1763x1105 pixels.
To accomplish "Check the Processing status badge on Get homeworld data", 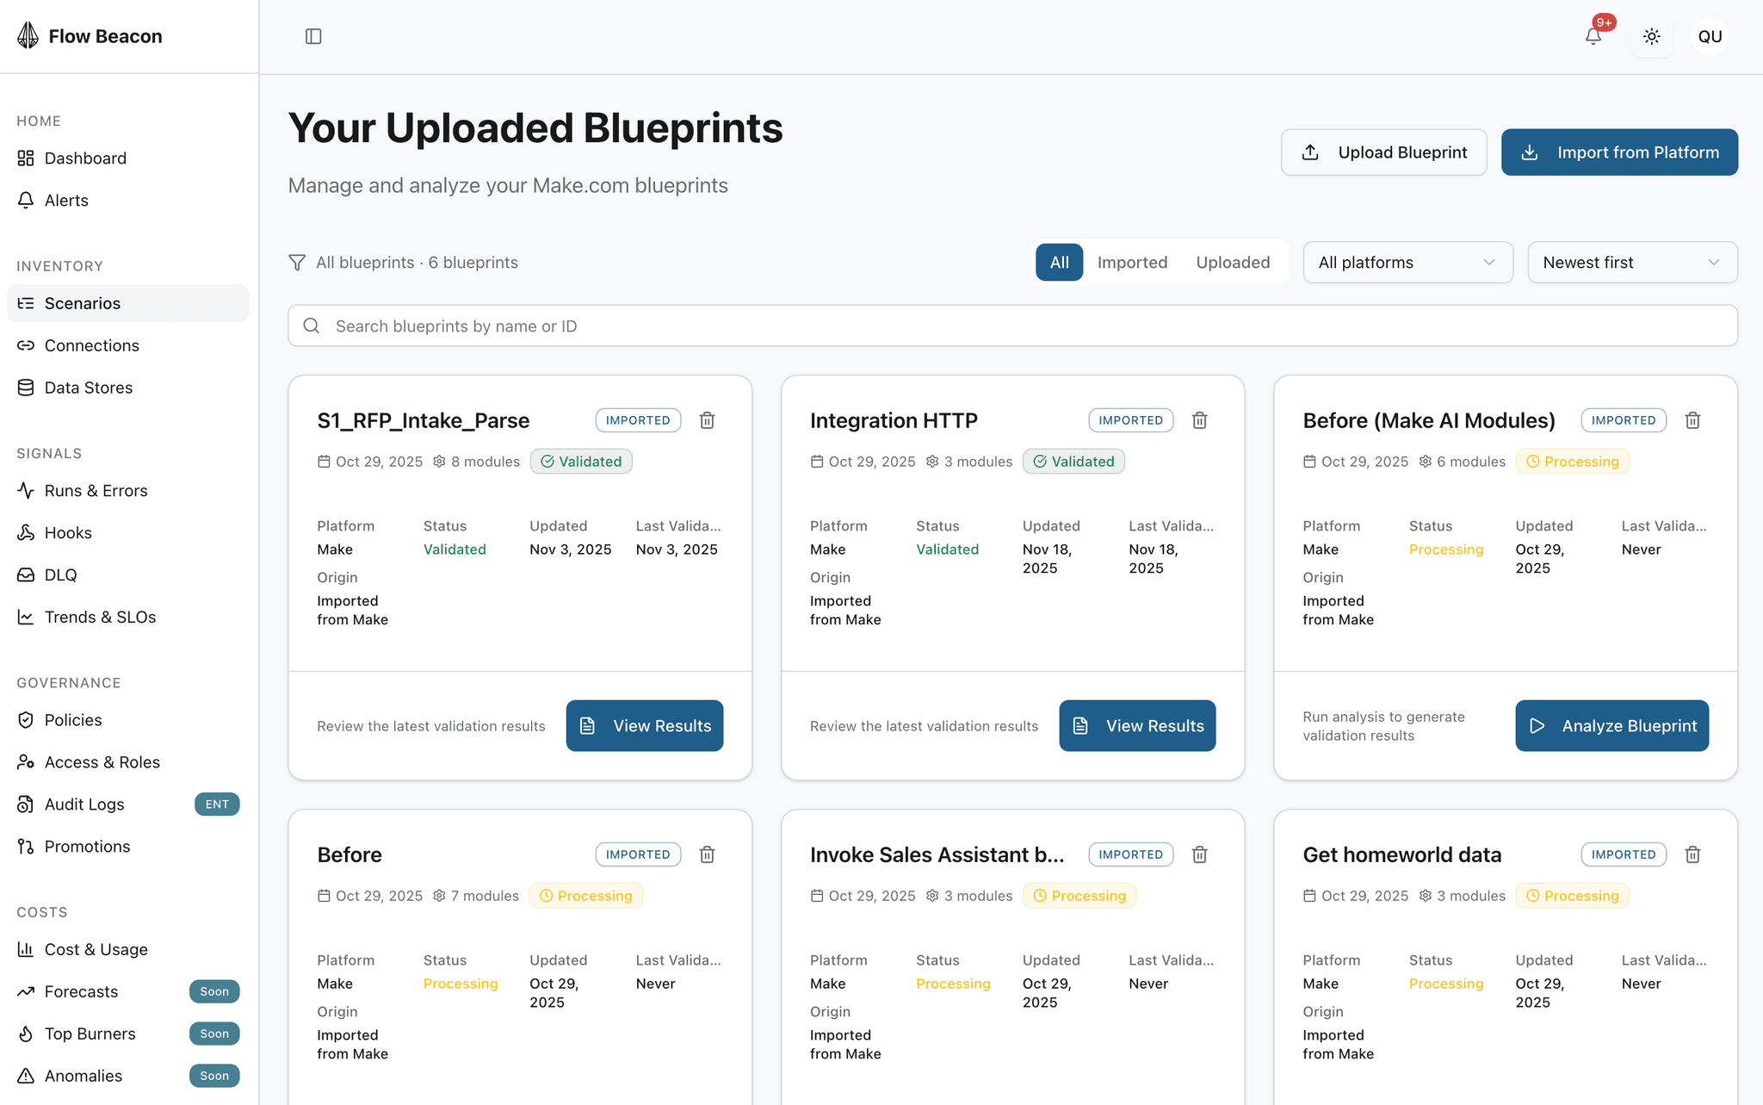I will [1572, 895].
